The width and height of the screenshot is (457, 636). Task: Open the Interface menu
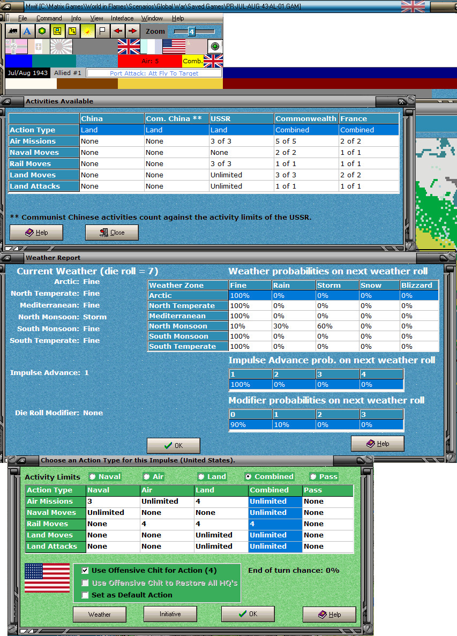(x=122, y=18)
